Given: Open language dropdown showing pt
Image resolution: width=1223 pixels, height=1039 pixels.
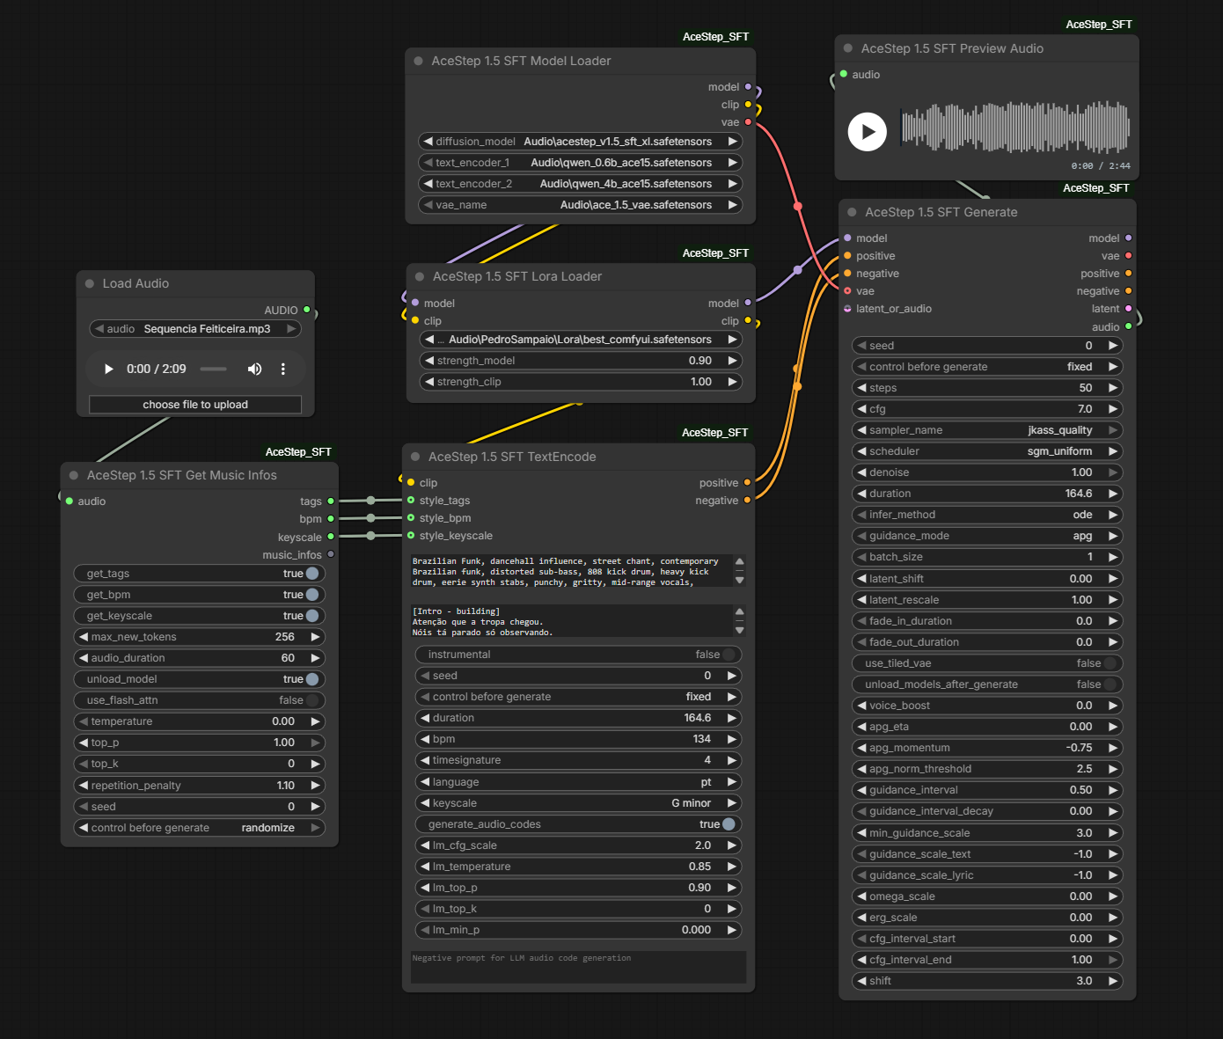Looking at the screenshot, I should [578, 782].
